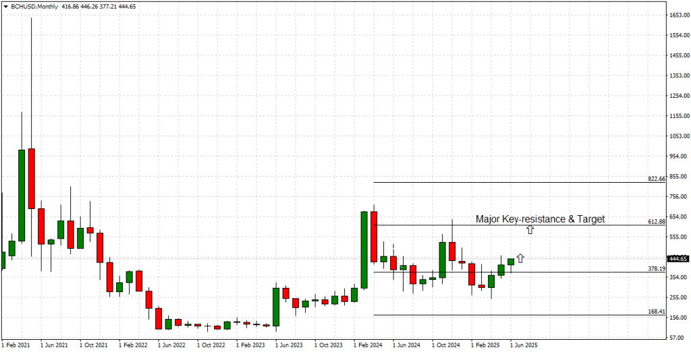Screen dimensions: 691x352
Task: Click the 1254.00 price axis label
Action: pyautogui.click(x=679, y=96)
